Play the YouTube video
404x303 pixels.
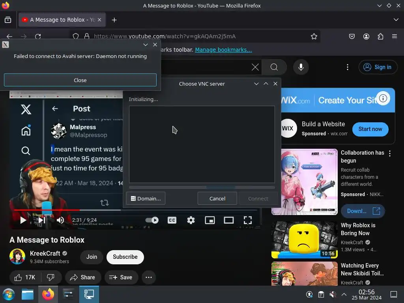[23, 220]
